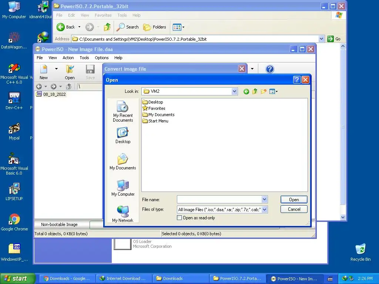This screenshot has width=379, height=284.
Task: Select Dev-C++ desktop shortcut
Action: pyautogui.click(x=14, y=101)
